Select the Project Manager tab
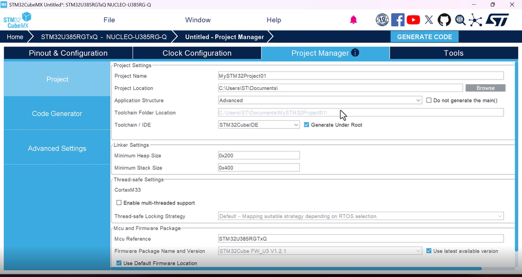522x277 pixels. point(325,53)
